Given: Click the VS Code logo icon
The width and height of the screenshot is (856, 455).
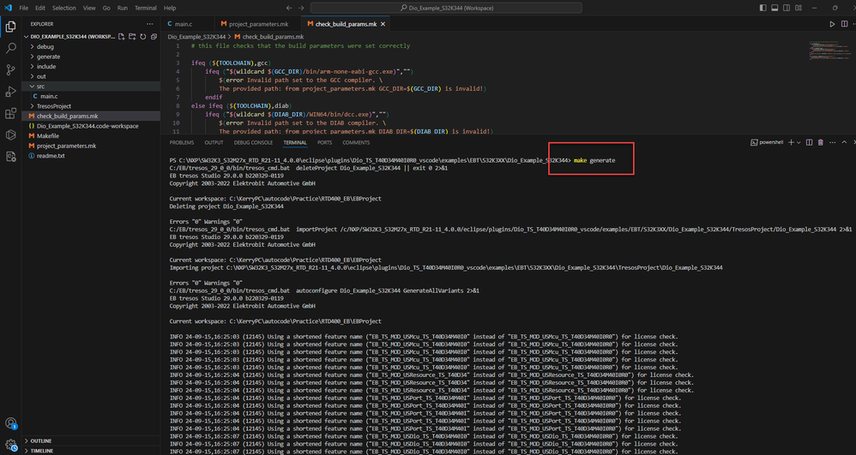Looking at the screenshot, I should tap(8, 9).
